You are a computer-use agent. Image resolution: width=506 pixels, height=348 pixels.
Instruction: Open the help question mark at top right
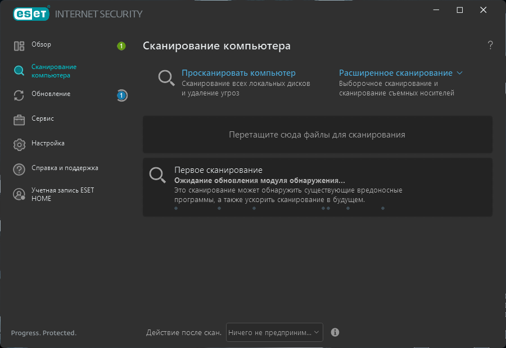(x=490, y=45)
